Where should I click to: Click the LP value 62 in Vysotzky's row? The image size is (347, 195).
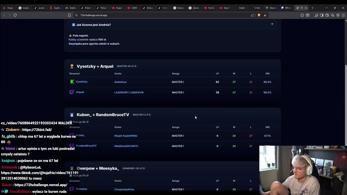click(217, 82)
